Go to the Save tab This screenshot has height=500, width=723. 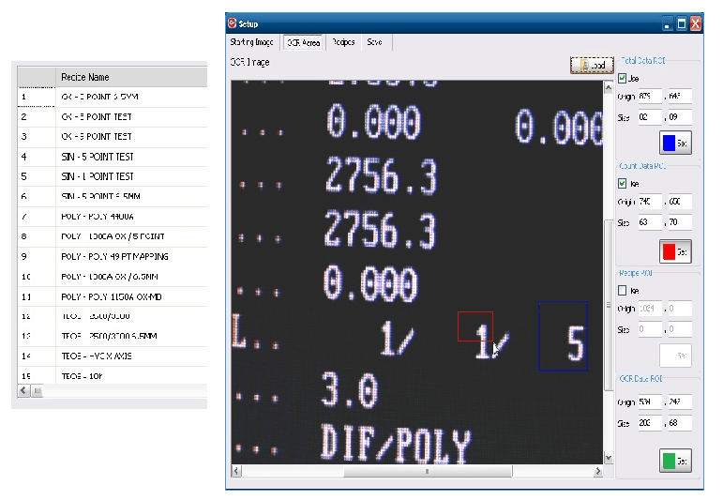pyautogui.click(x=375, y=42)
